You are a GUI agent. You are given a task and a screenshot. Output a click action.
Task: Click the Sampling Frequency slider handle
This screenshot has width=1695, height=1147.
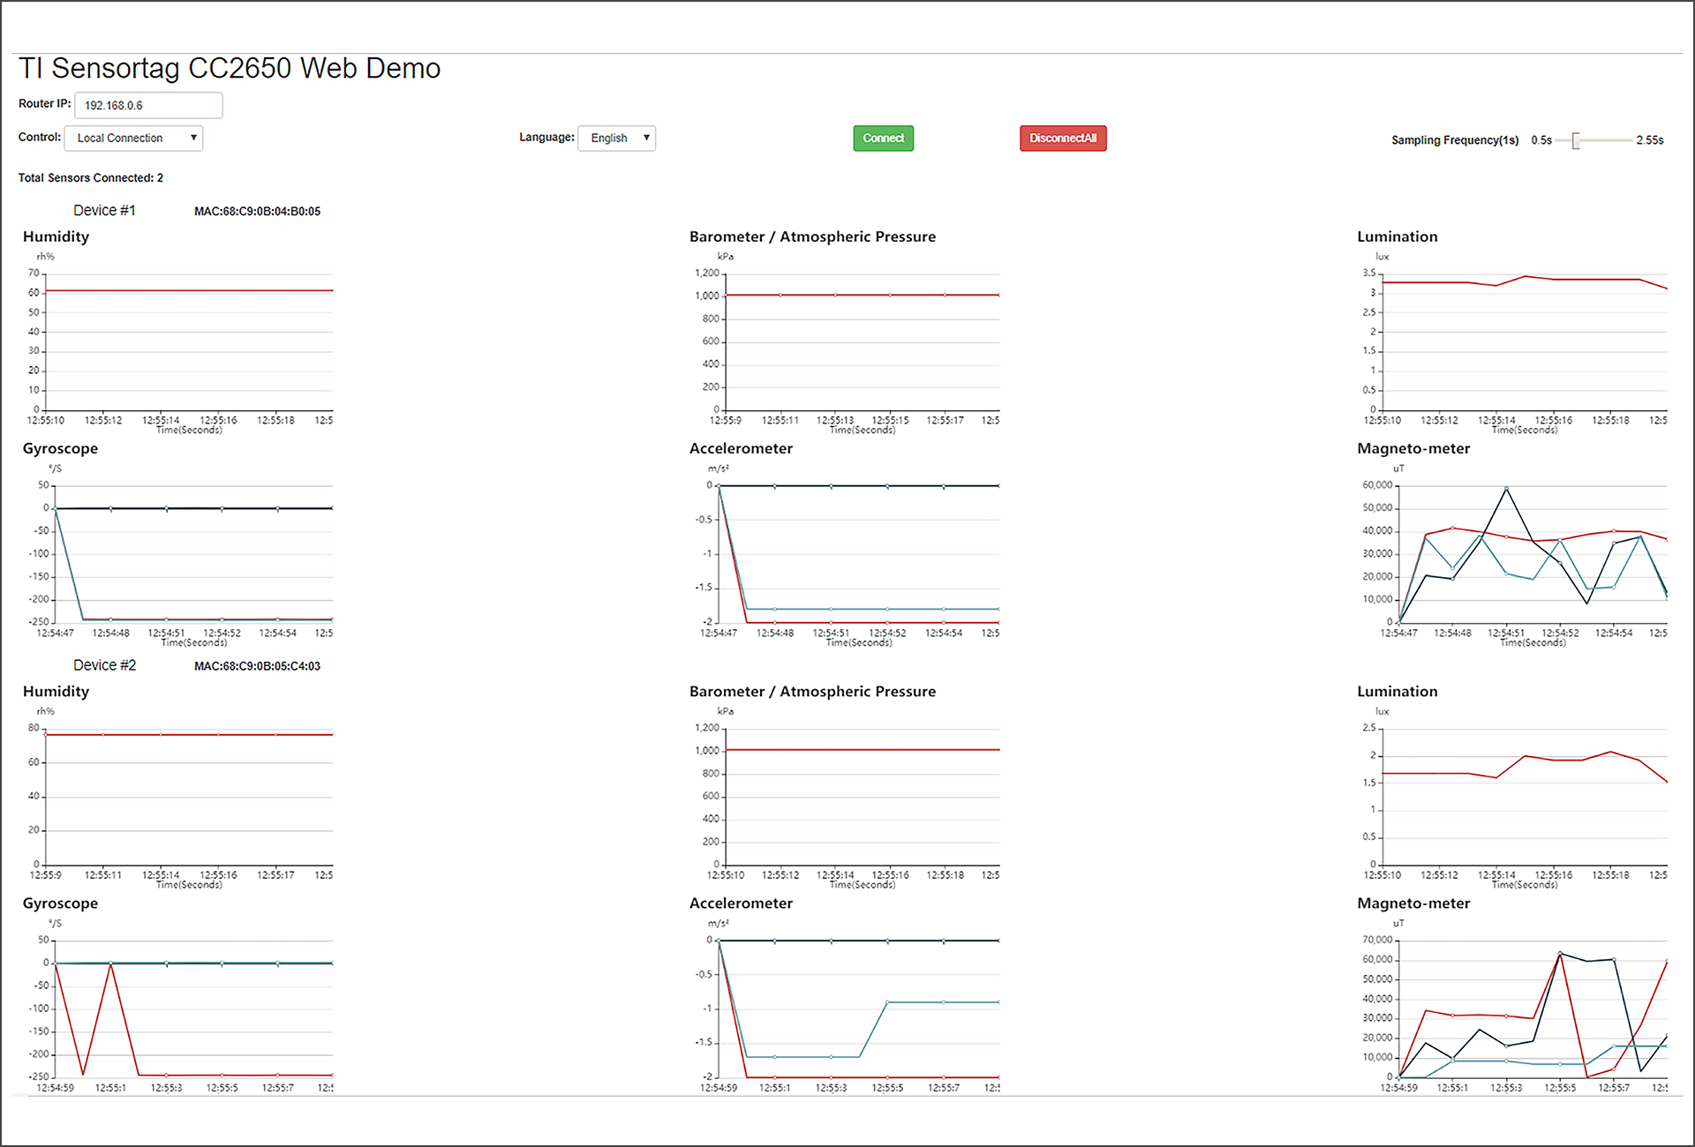pyautogui.click(x=1576, y=140)
